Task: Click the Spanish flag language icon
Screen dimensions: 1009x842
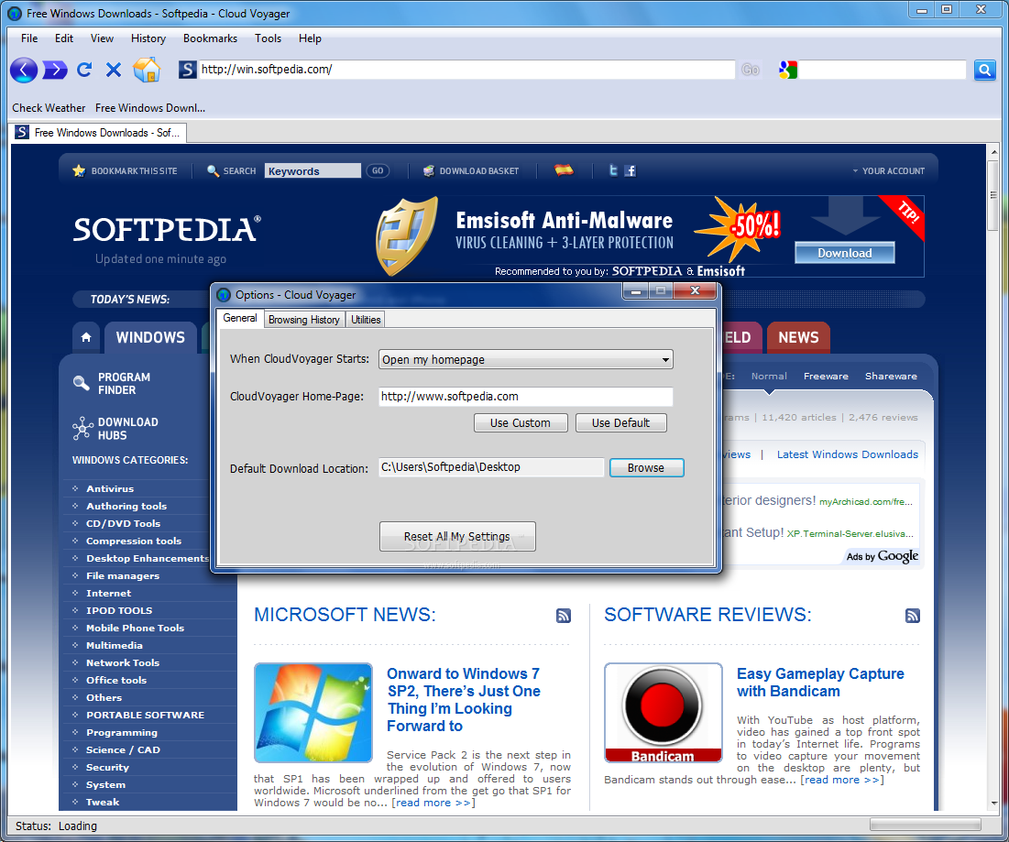Action: click(564, 169)
